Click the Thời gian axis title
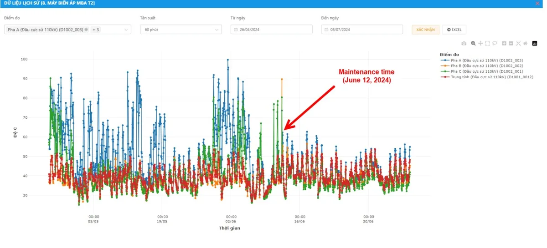Viewport: 547px width, 248px height. [229, 228]
